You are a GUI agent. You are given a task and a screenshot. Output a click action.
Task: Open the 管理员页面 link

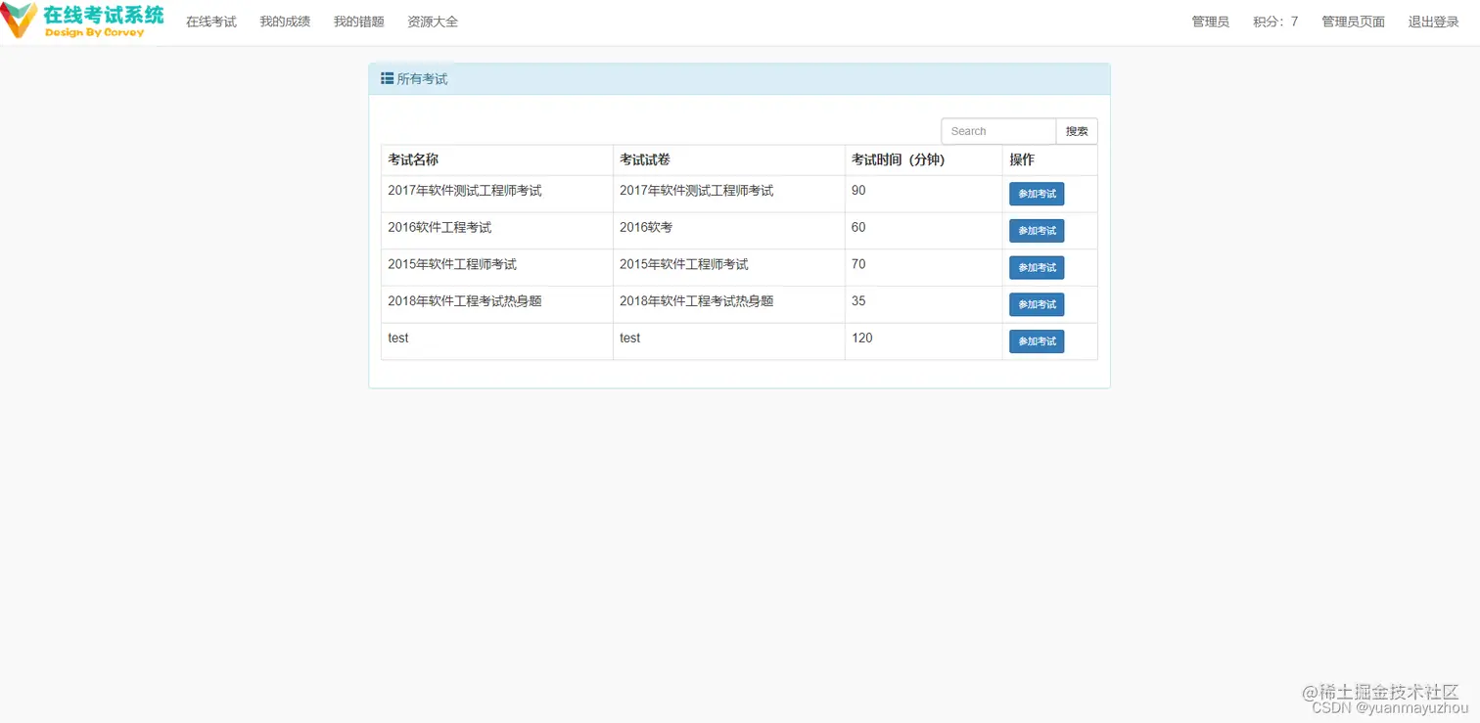click(x=1354, y=22)
